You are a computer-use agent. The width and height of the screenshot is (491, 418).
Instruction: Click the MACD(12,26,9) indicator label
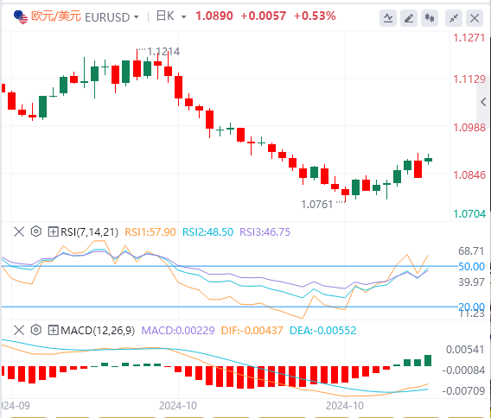pyautogui.click(x=98, y=331)
